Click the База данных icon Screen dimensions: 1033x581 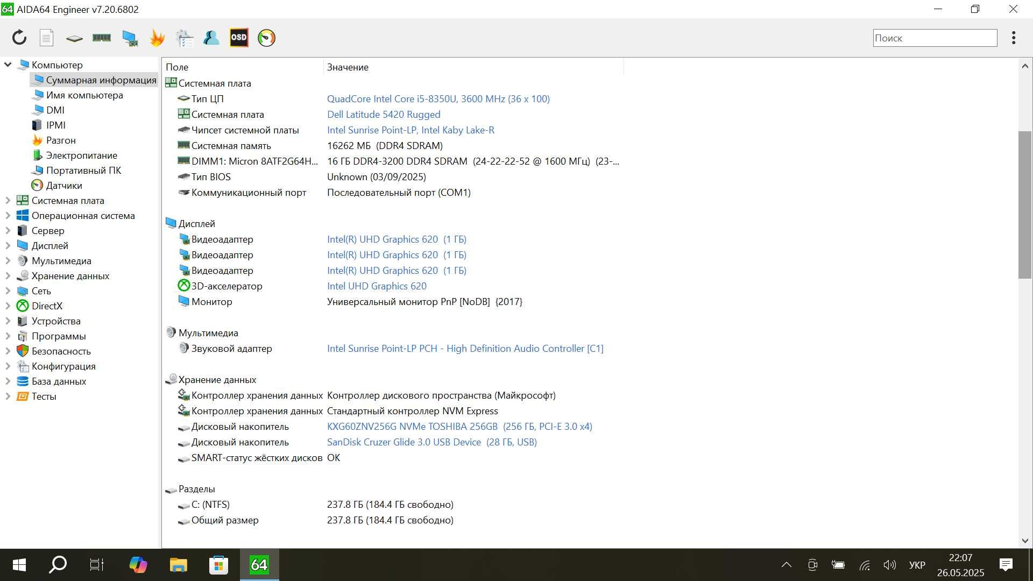click(x=23, y=381)
